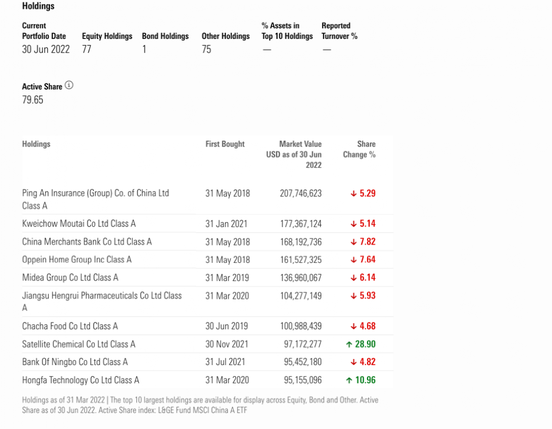The height and width of the screenshot is (429, 552).
Task: Click the First Bought column header
Action: [225, 144]
